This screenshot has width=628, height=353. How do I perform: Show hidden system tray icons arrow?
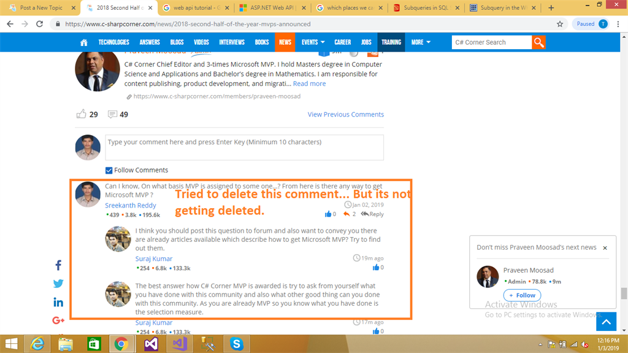point(540,344)
